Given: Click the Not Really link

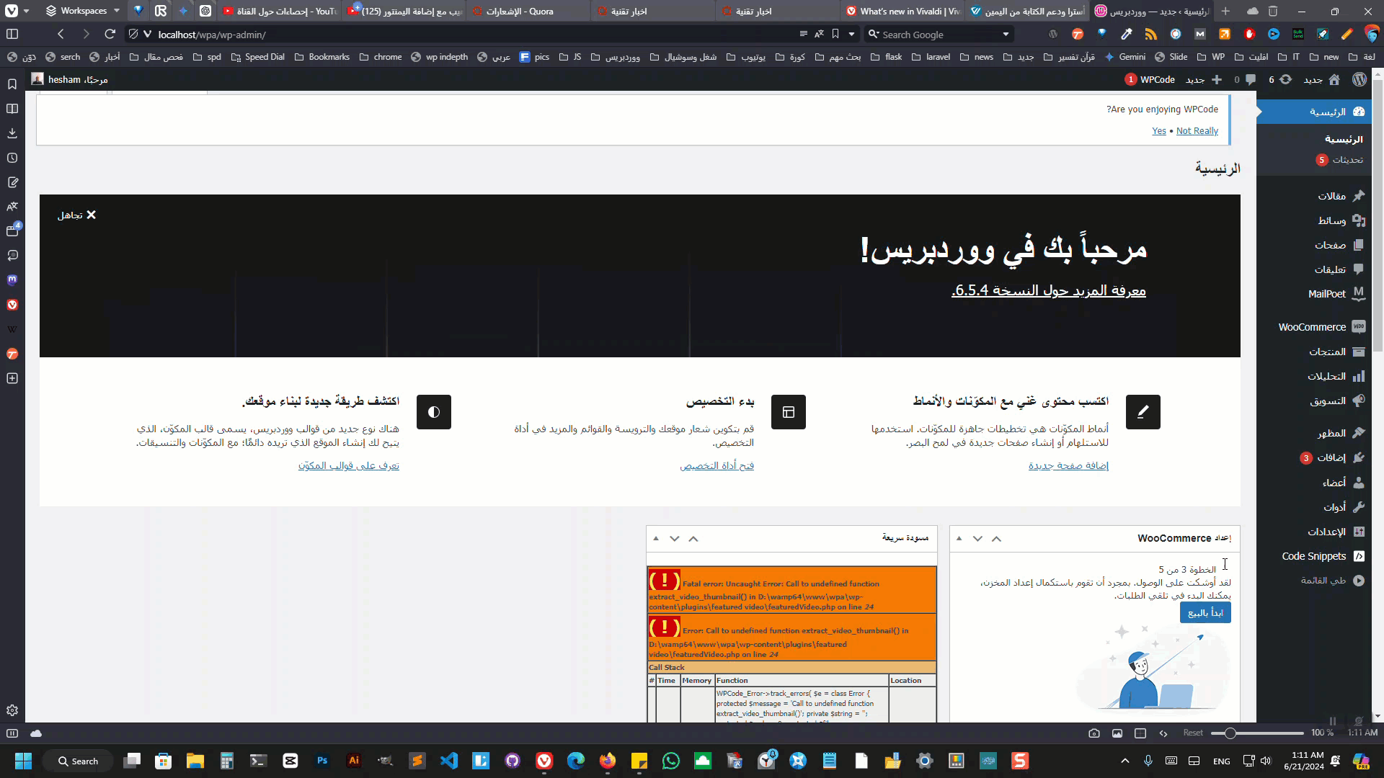Looking at the screenshot, I should point(1197,130).
